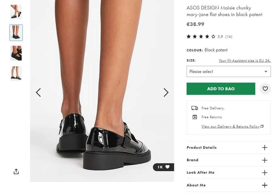Click the review count (14)
Image resolution: width=278 pixels, height=193 pixels.
[229, 37]
